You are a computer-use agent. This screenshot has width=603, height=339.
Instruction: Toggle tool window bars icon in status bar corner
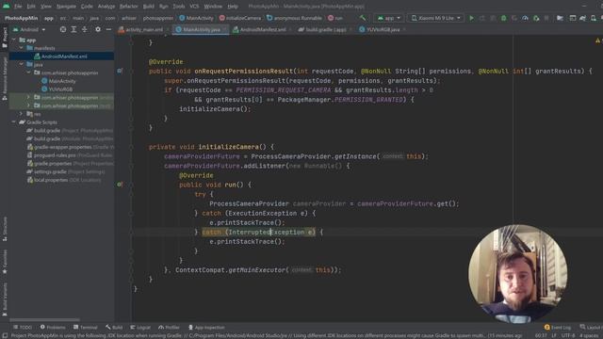point(5,335)
